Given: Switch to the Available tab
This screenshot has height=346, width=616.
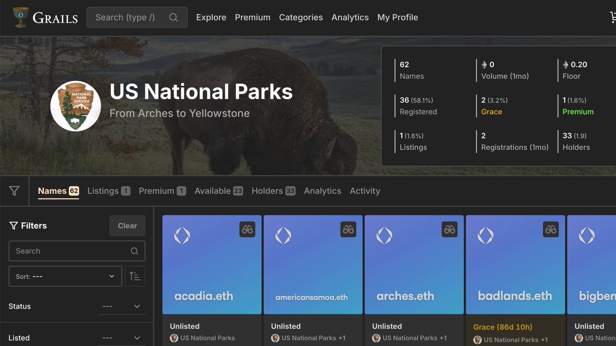Looking at the screenshot, I should (219, 191).
